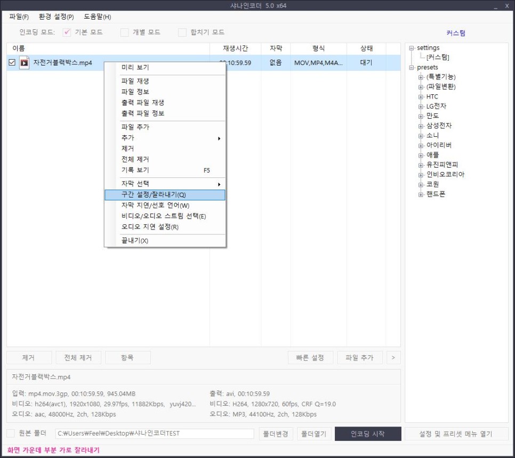This screenshot has height=458, width=515.
Task: Click the 커스텀 link at top right
Action: [456, 33]
